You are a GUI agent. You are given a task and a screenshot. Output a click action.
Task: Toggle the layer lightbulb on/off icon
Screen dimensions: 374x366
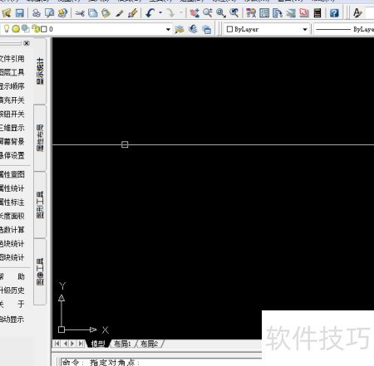pyautogui.click(x=7, y=28)
